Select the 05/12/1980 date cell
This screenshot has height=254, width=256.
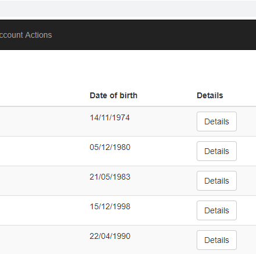tap(110, 147)
